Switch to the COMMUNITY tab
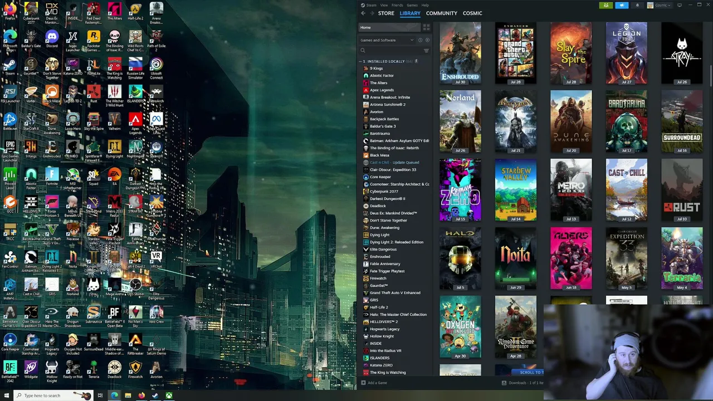This screenshot has height=401, width=713. click(441, 13)
